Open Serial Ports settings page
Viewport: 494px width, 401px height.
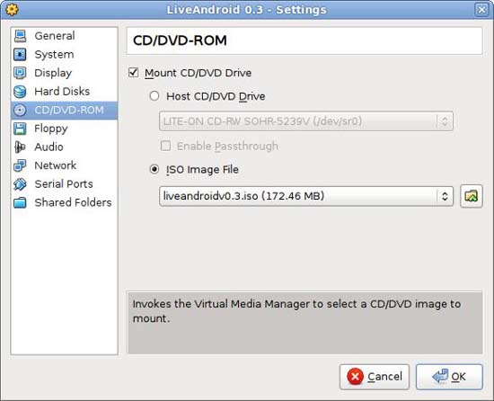point(64,184)
